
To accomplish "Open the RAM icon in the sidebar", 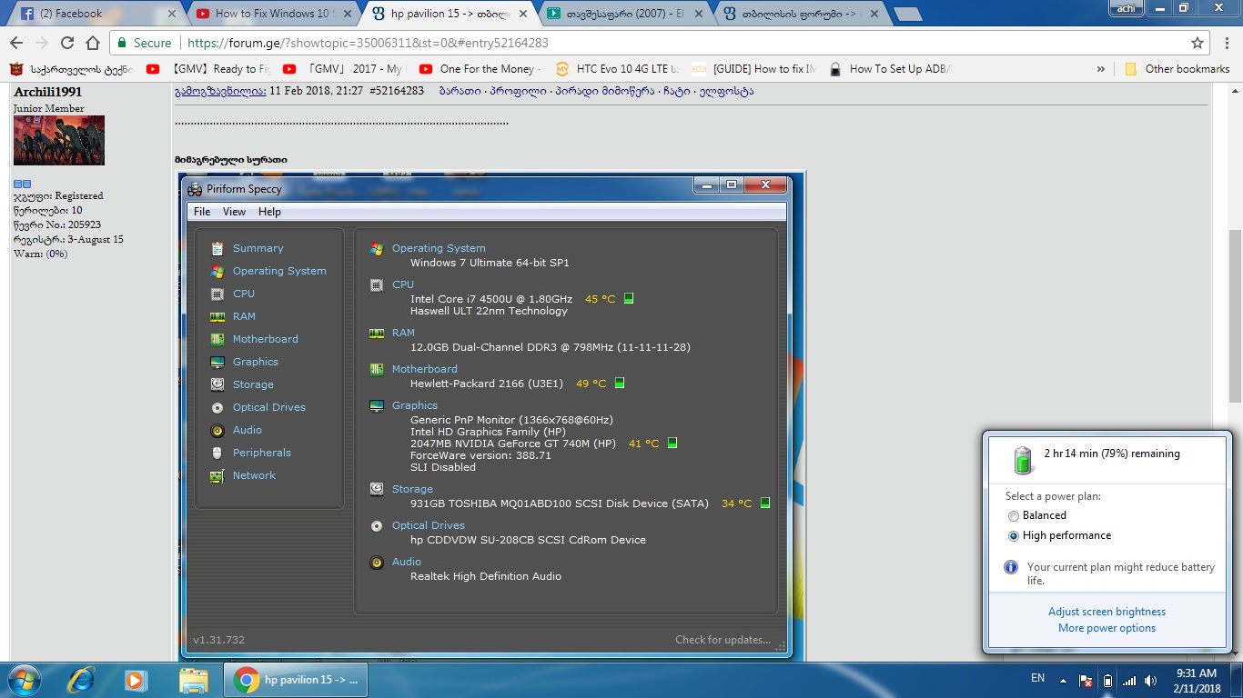I will tap(217, 316).
